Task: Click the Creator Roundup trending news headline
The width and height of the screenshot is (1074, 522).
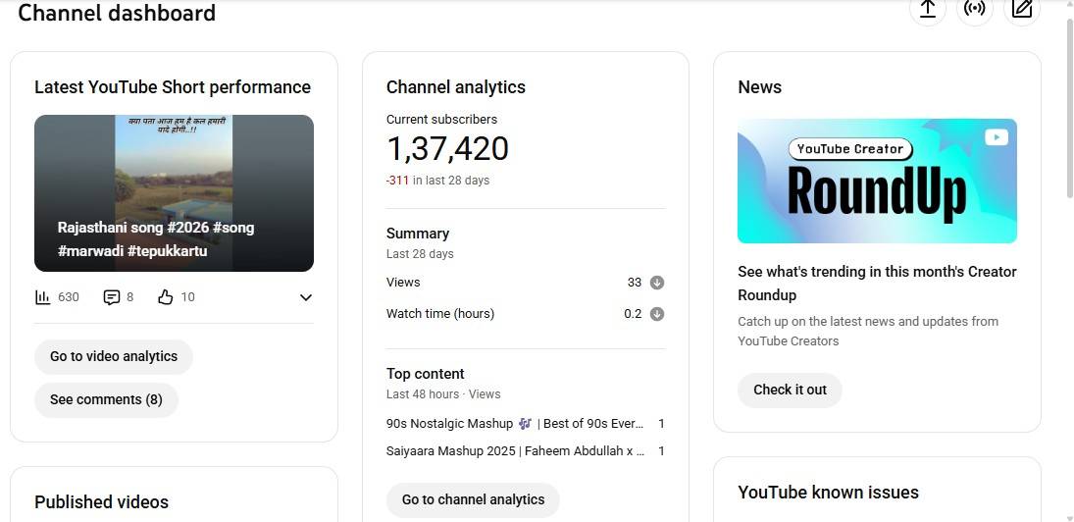Action: tap(877, 284)
